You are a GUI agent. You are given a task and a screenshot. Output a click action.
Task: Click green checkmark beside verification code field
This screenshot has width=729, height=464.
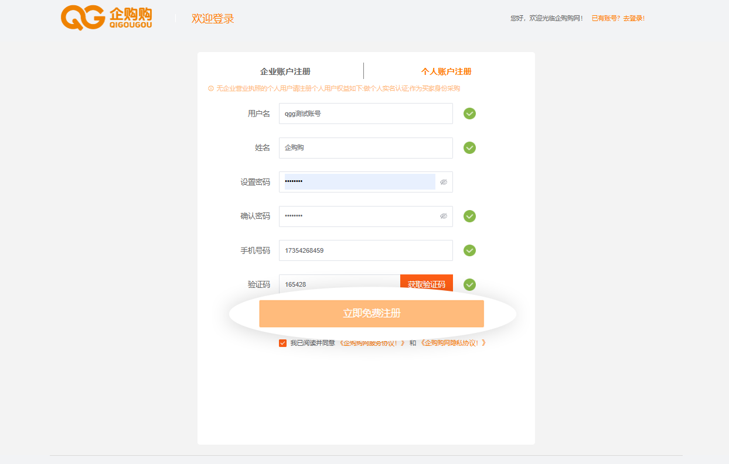(x=469, y=284)
